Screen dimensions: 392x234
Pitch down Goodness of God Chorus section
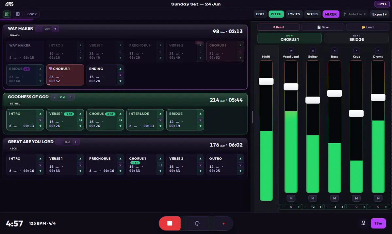coord(120,126)
